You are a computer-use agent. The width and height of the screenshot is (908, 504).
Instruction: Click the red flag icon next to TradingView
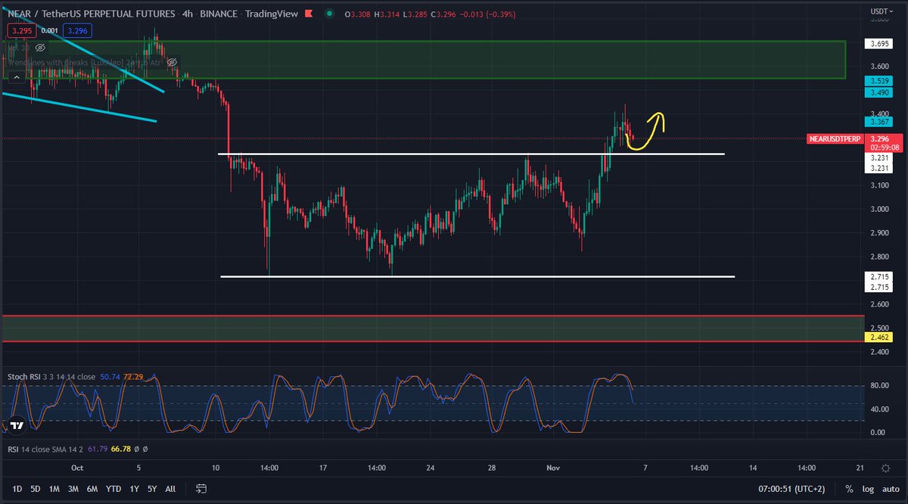[309, 15]
